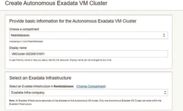Click the Choose a compartment label

24,29
